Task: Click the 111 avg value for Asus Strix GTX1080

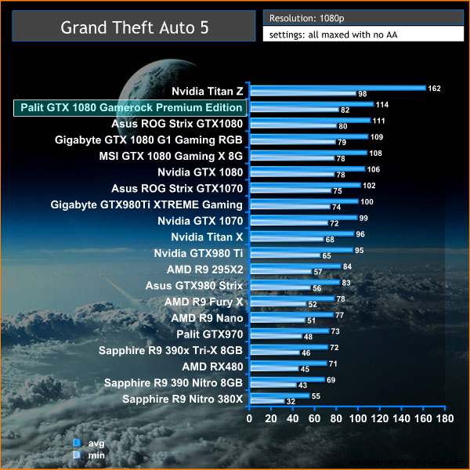Action: [378, 121]
